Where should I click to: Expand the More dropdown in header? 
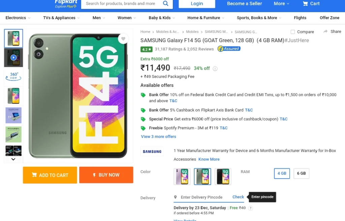281,3
